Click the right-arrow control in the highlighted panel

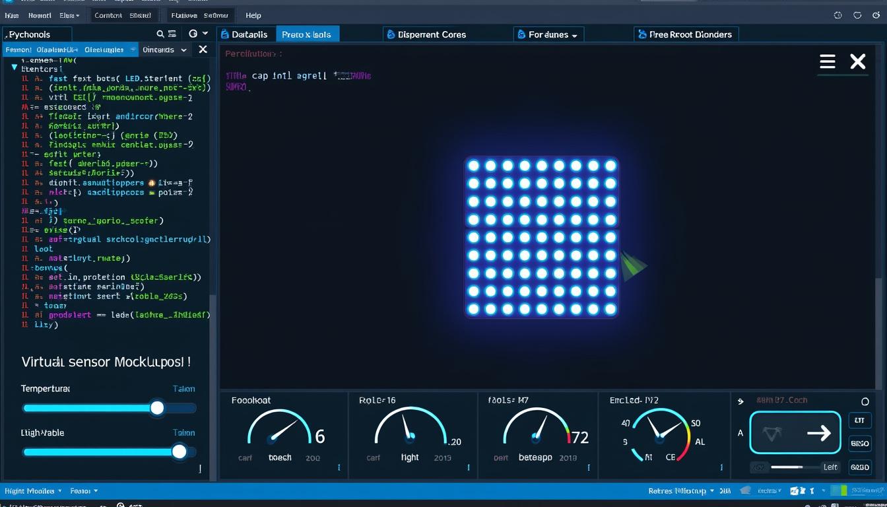click(819, 433)
